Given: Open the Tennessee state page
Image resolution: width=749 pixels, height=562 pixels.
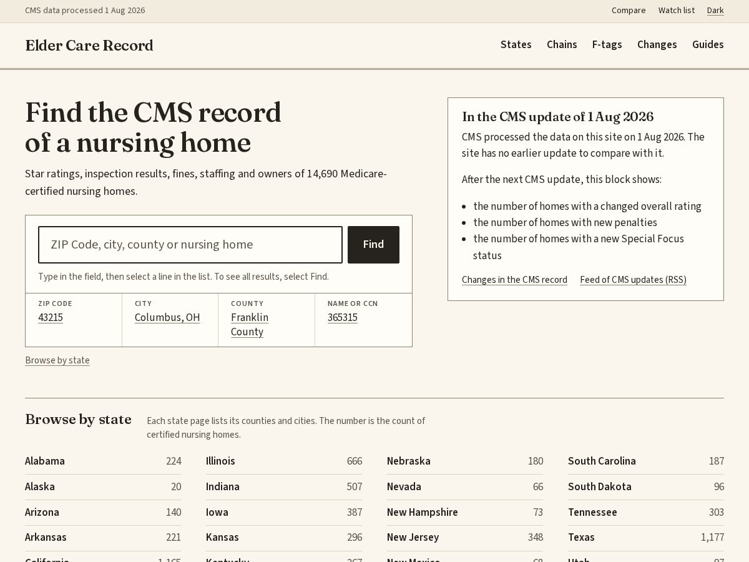Looking at the screenshot, I should (x=592, y=512).
